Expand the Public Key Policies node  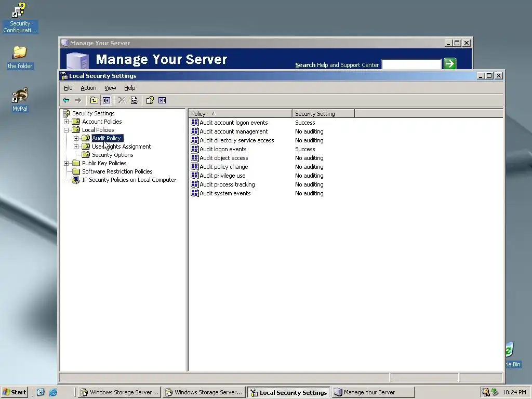coord(66,163)
